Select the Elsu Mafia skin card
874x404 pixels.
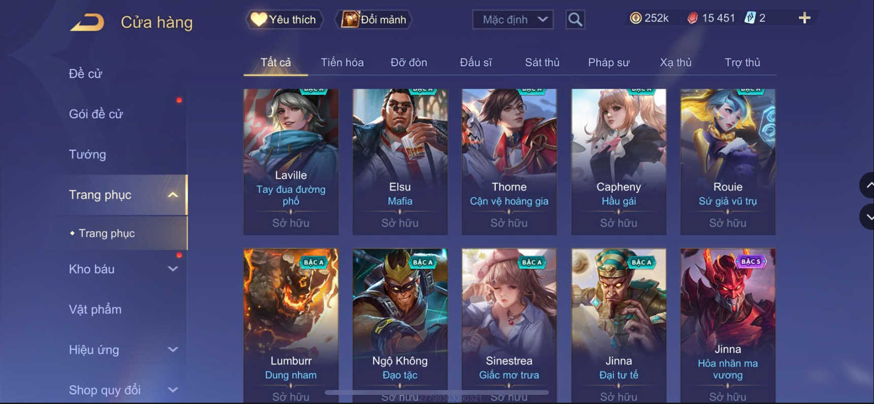click(400, 161)
